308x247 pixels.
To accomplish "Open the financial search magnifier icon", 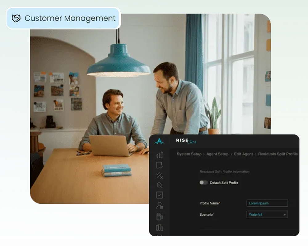I will [159, 185].
